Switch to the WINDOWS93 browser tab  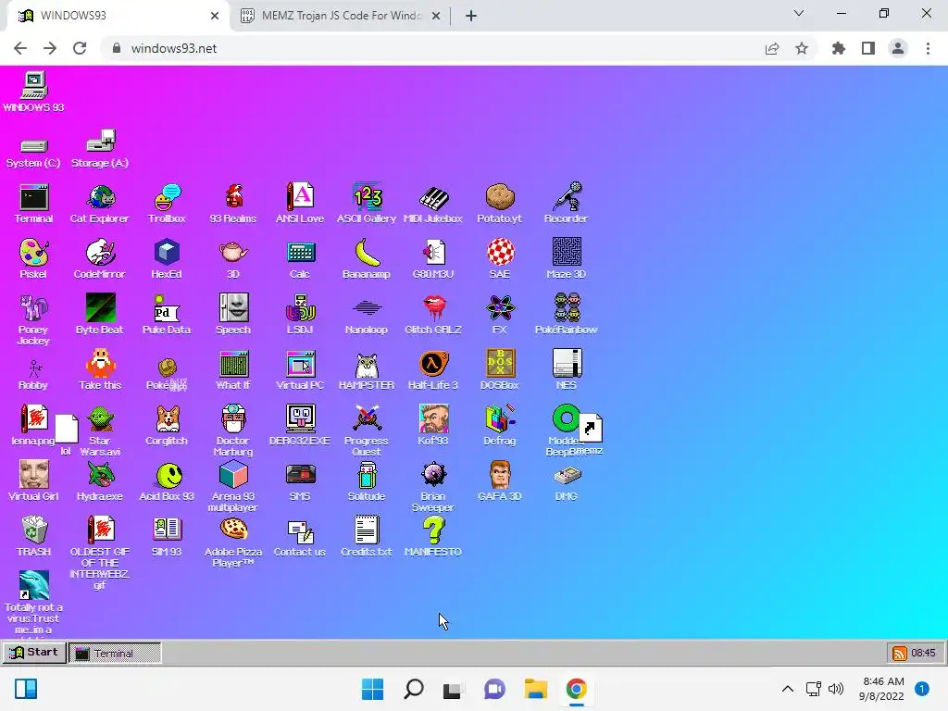(x=115, y=16)
